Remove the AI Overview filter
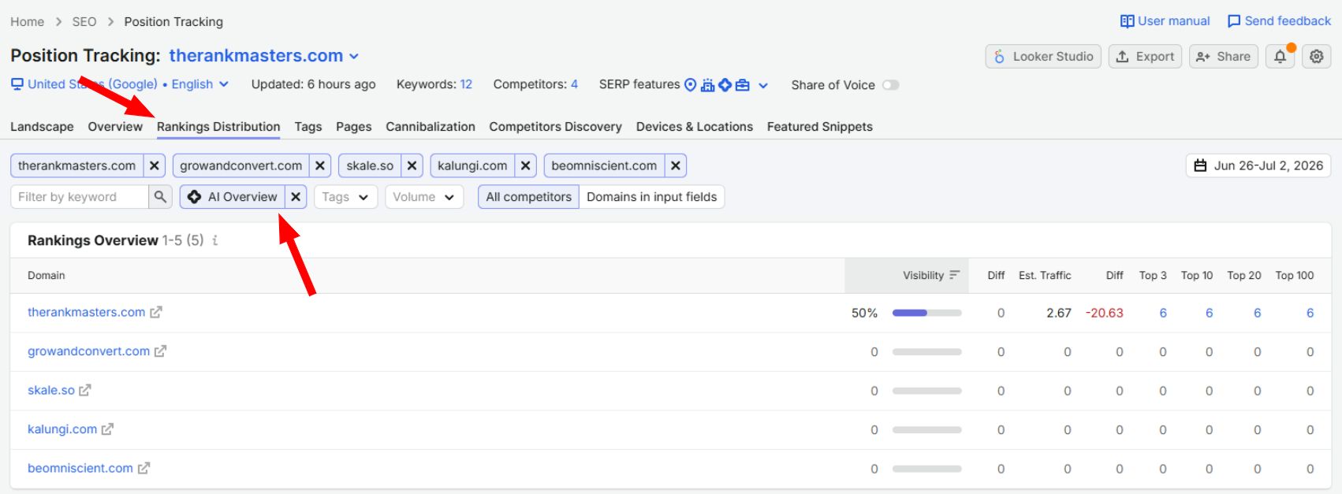Image resolution: width=1342 pixels, height=494 pixels. click(x=296, y=197)
